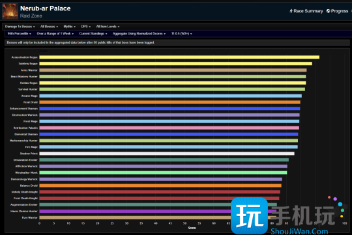Screen dimensions: 352x235
Task: Click the Elemental Shaman bar
Action: 169,134
